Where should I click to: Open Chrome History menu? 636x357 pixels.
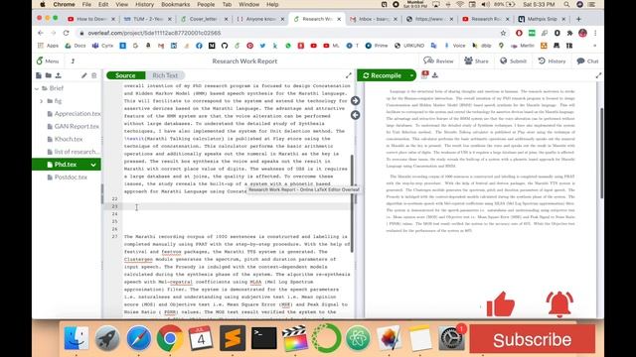[144, 4]
